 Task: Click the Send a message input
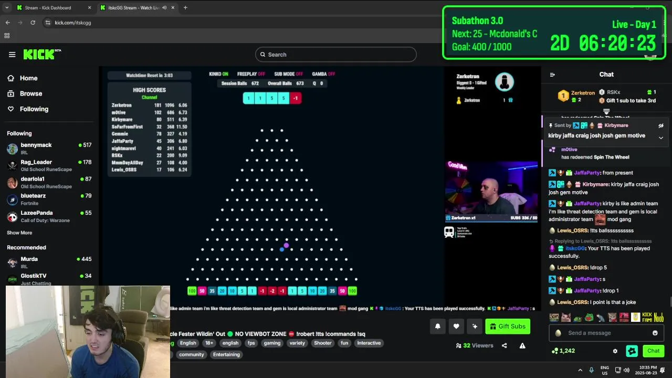click(606, 333)
